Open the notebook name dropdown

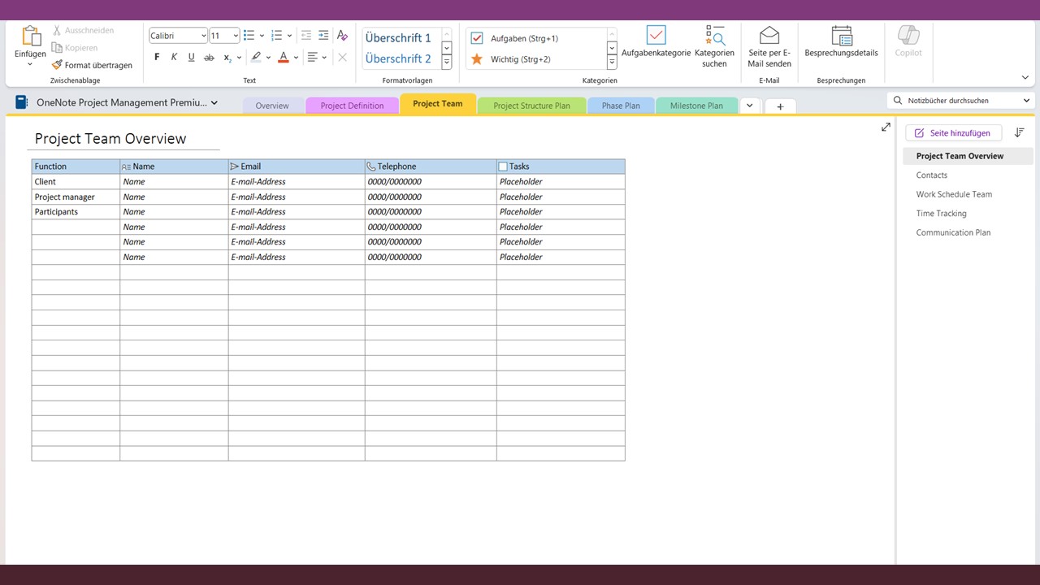coord(214,103)
